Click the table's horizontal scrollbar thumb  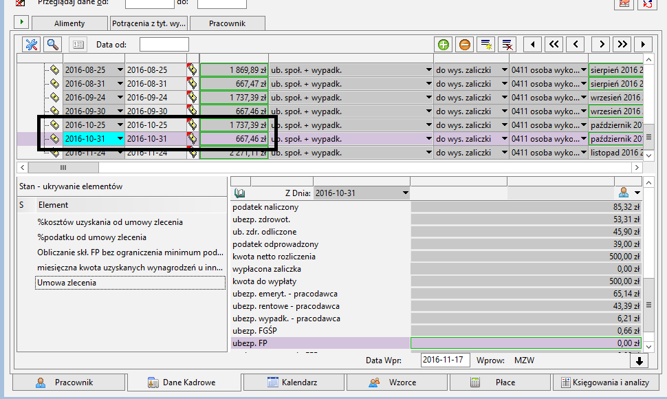click(x=63, y=167)
